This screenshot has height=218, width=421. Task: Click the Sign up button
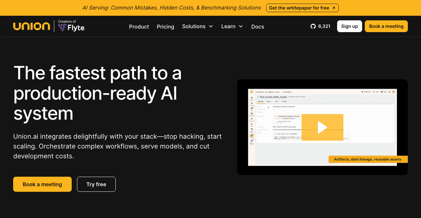pyautogui.click(x=350, y=26)
